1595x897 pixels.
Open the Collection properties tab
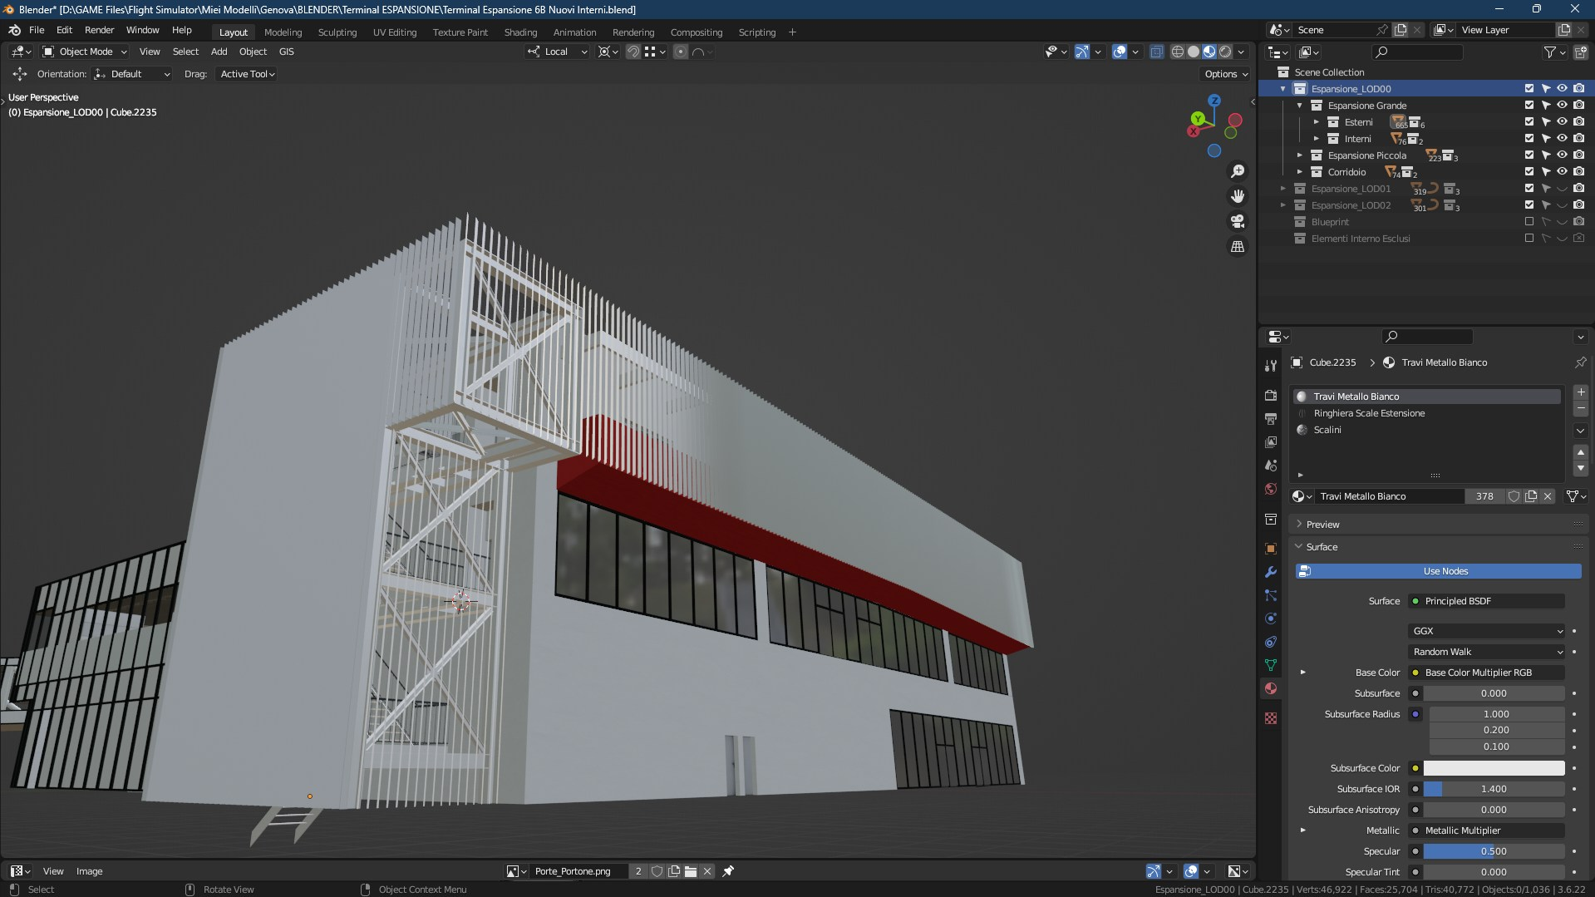(x=1270, y=520)
